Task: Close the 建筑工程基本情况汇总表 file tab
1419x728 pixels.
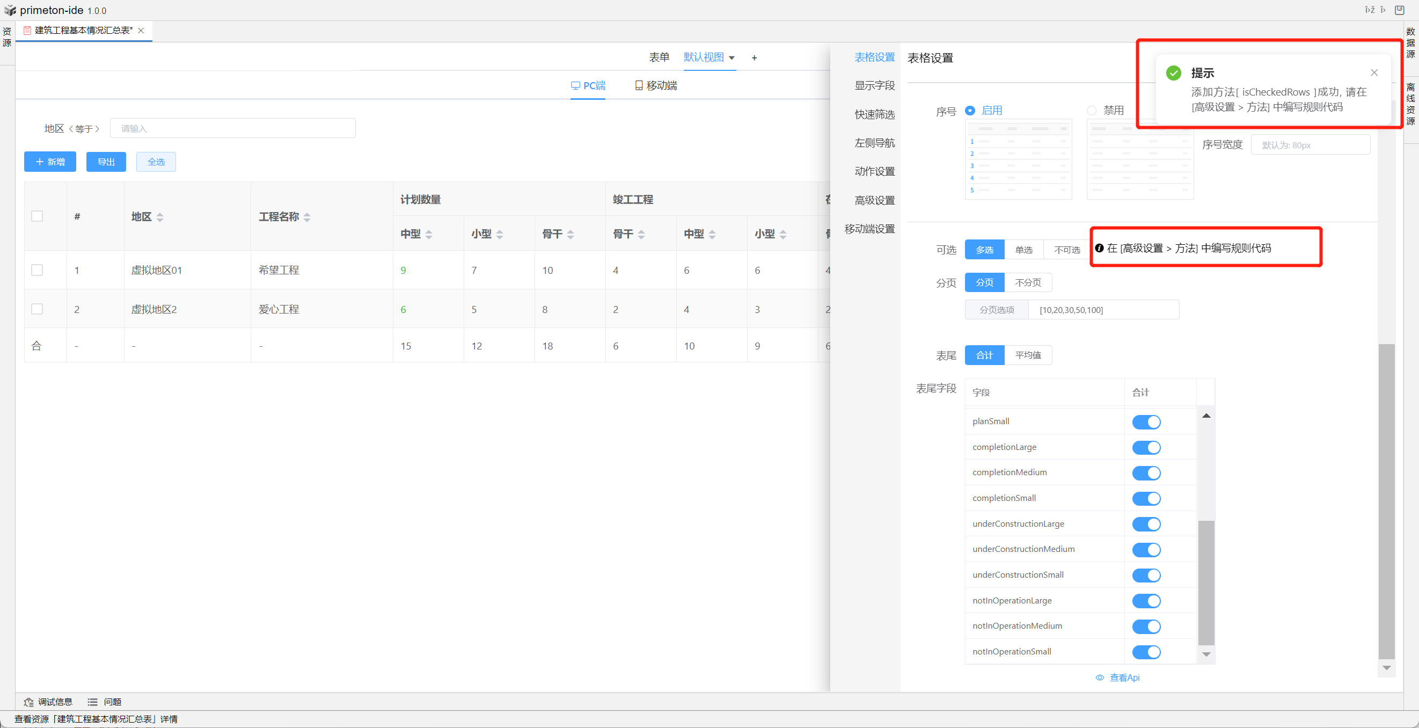Action: click(x=141, y=30)
